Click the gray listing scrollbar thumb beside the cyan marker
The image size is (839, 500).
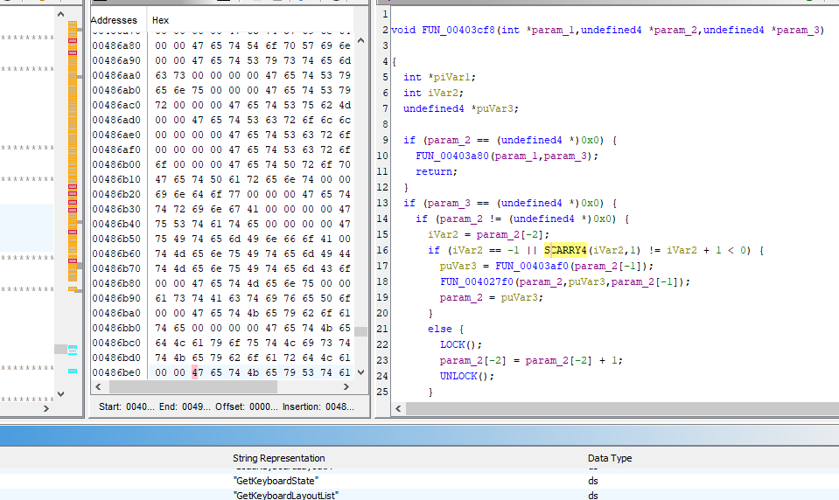tap(61, 349)
